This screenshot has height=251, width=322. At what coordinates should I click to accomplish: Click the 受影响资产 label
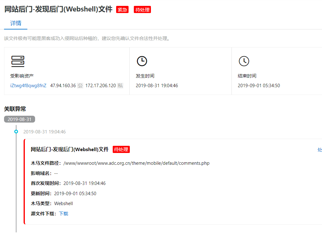(22, 76)
